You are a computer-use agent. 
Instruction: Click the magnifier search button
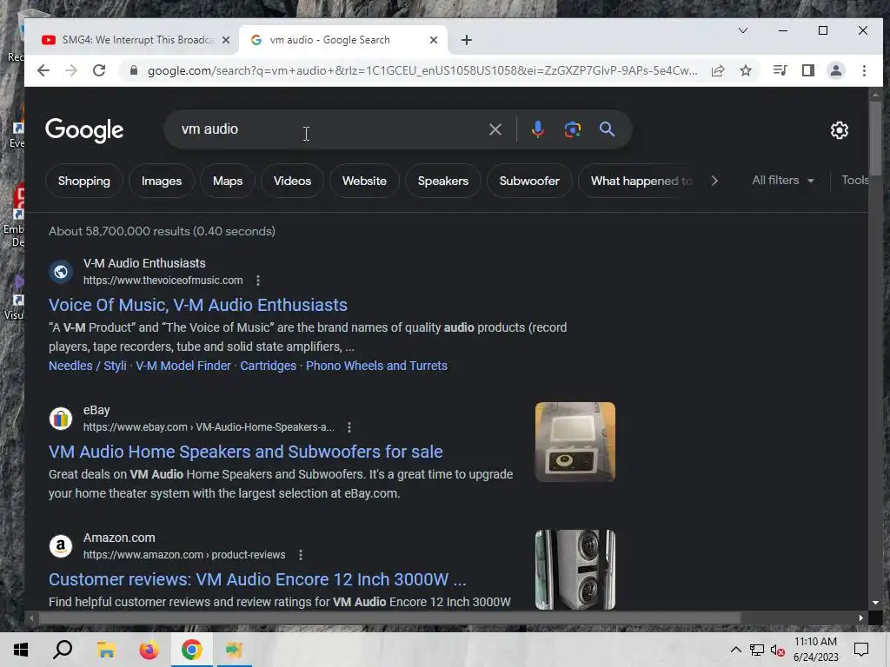coord(607,129)
